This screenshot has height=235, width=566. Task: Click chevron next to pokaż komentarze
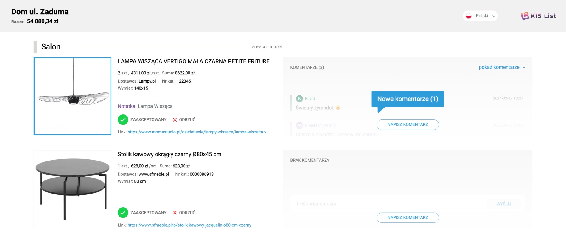524,67
